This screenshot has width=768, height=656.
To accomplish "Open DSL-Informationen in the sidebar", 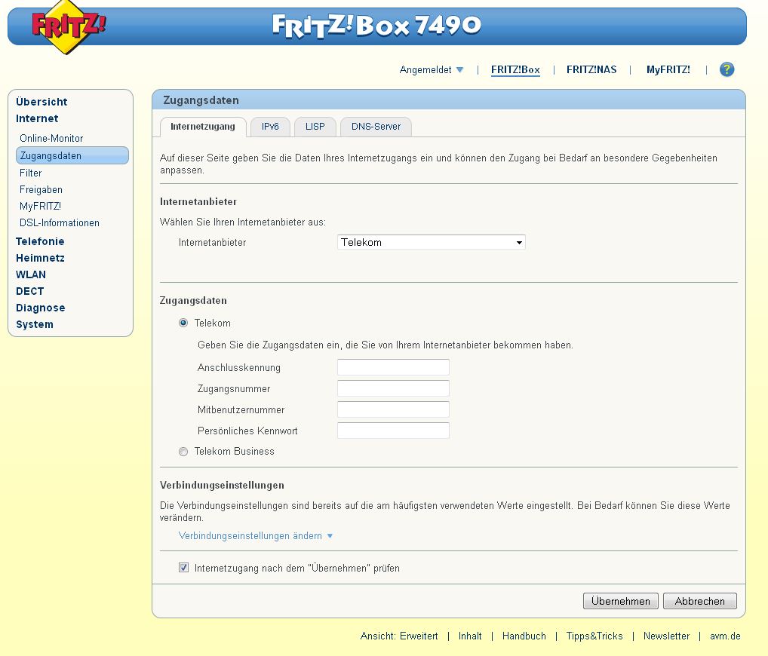I will tap(60, 222).
